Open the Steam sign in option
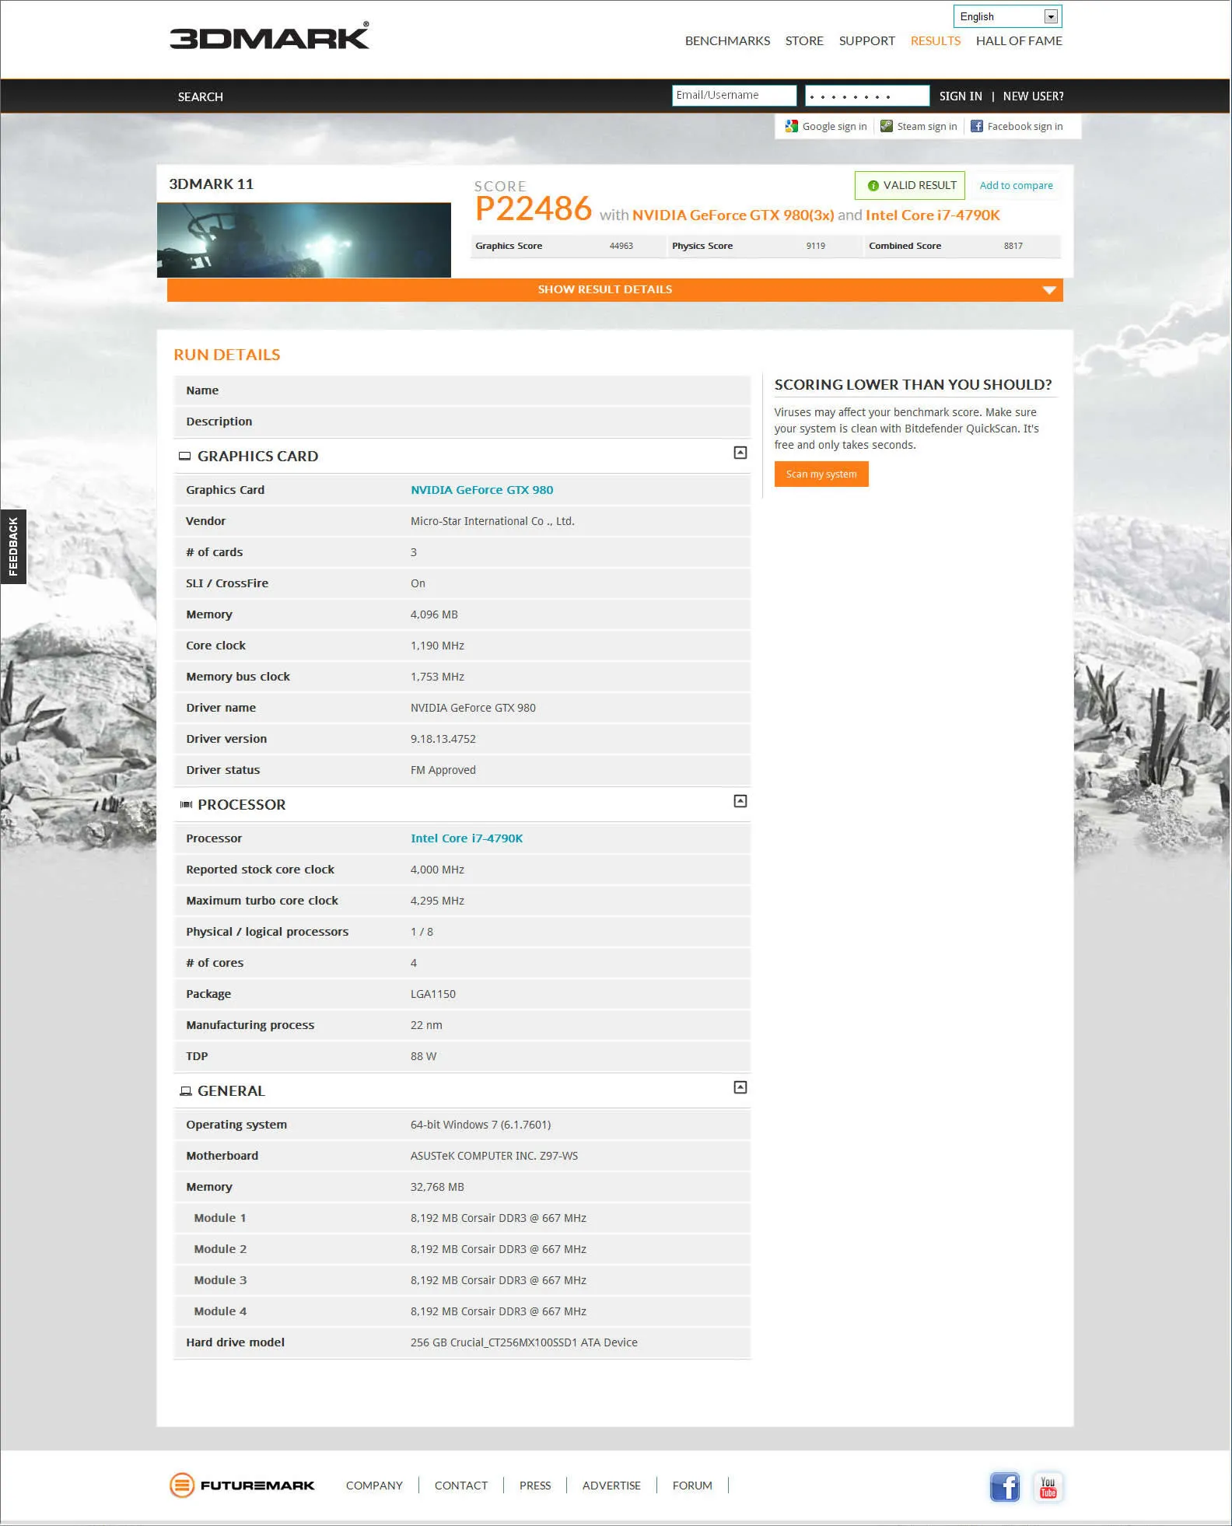Viewport: 1232px width, 1526px height. click(x=919, y=126)
